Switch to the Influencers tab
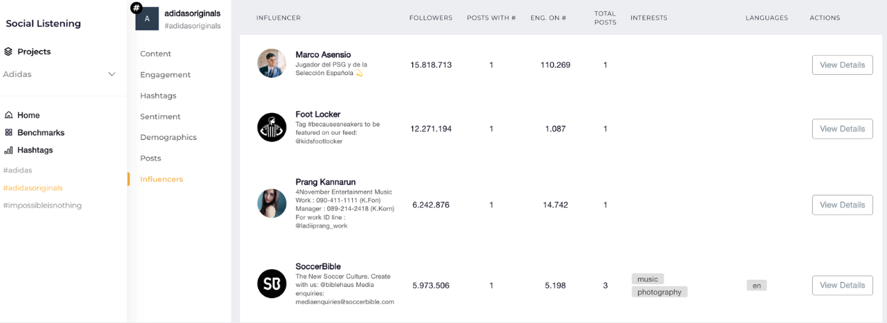The image size is (887, 323). point(161,179)
